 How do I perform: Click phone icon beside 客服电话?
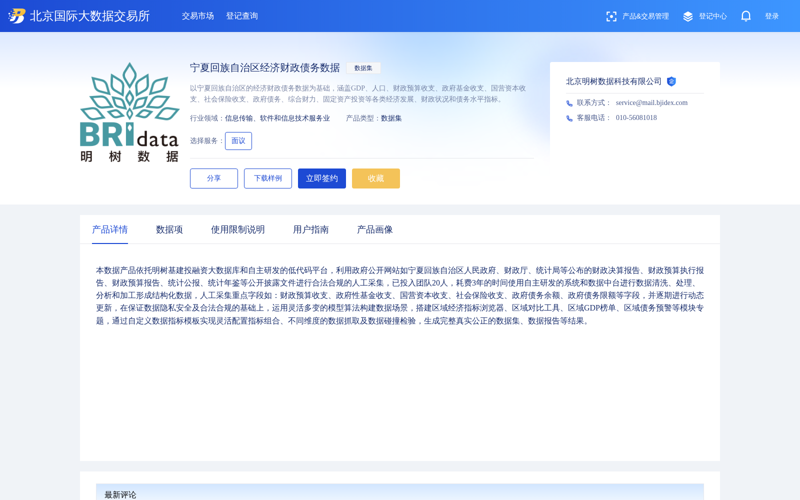pyautogui.click(x=569, y=118)
